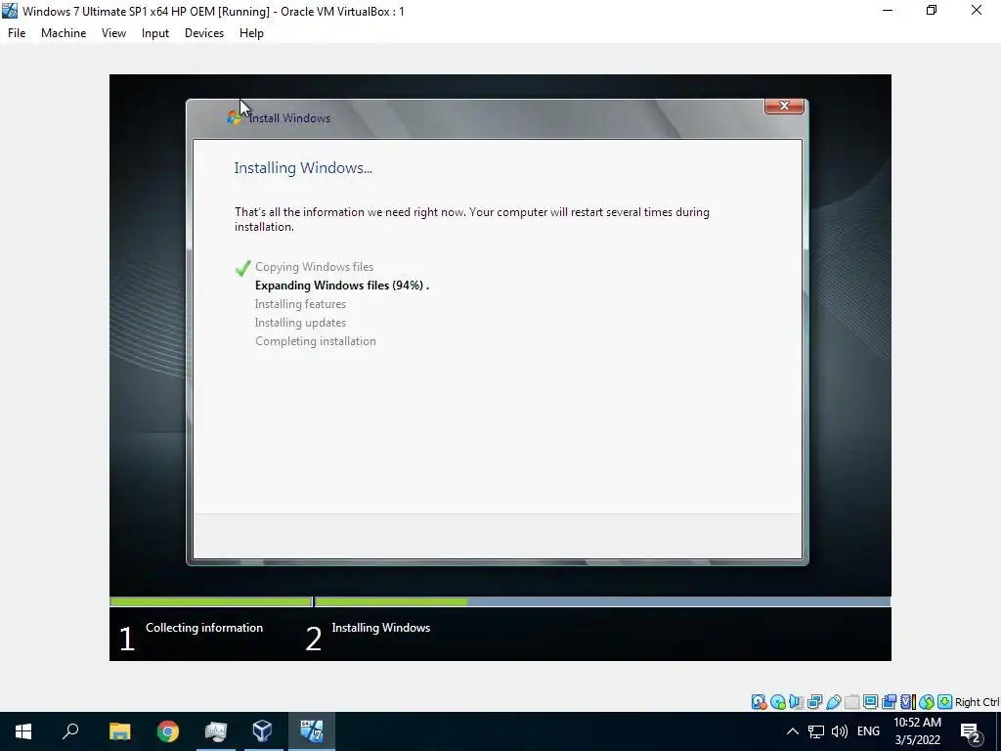Open the computer-monitor app icon on the taskbar
The height and width of the screenshot is (751, 1001).
(216, 731)
